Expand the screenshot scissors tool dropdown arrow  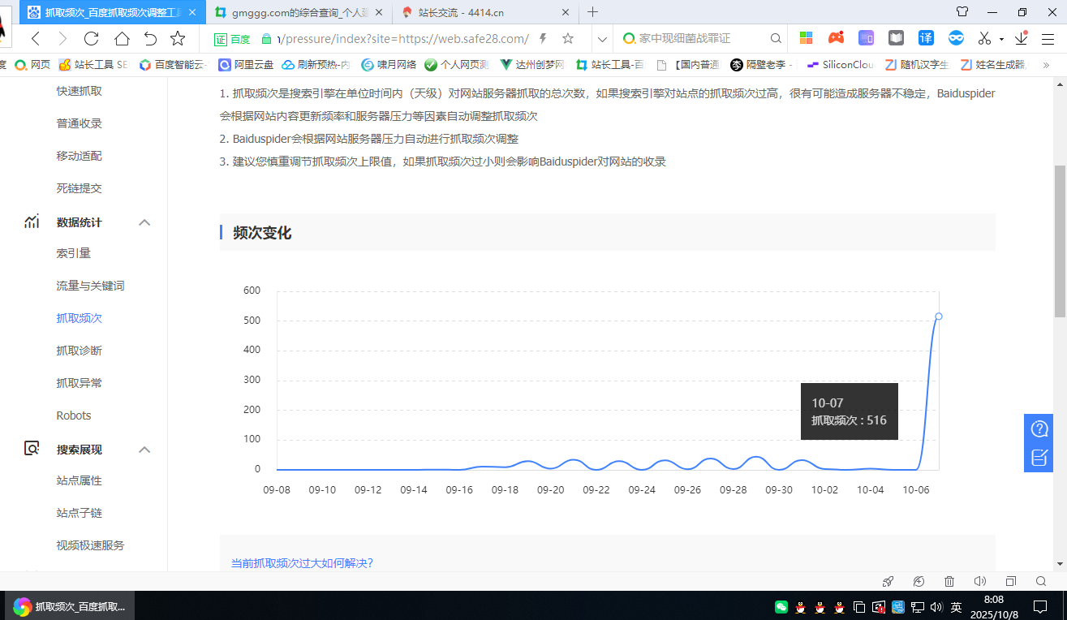tap(1001, 39)
